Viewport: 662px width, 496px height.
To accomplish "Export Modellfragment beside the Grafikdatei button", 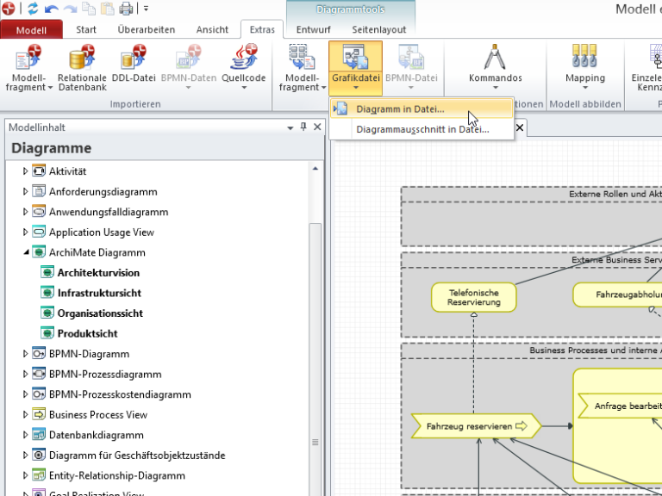I will pos(302,67).
